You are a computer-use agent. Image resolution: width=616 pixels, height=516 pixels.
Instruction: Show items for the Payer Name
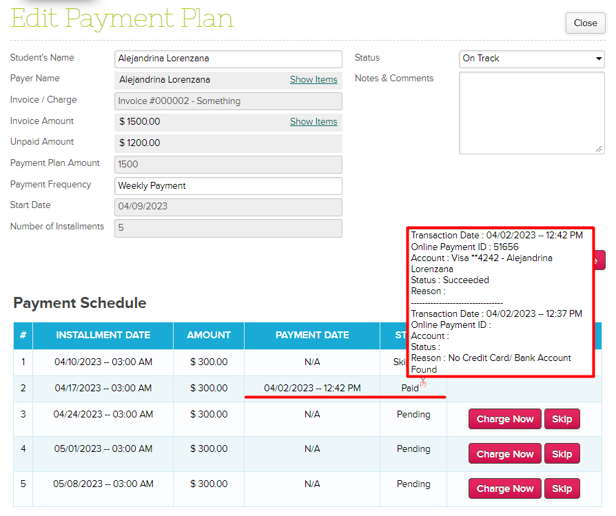click(x=314, y=80)
